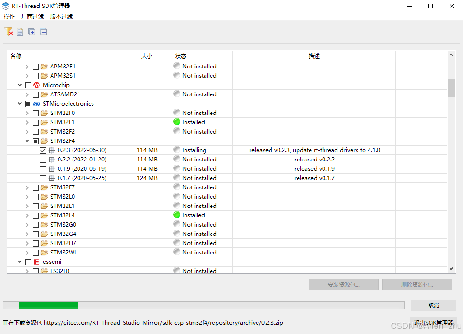Screen dimensions: 463x334
Task: Click the 退出SDK管理器 button
Action: tap(433, 323)
